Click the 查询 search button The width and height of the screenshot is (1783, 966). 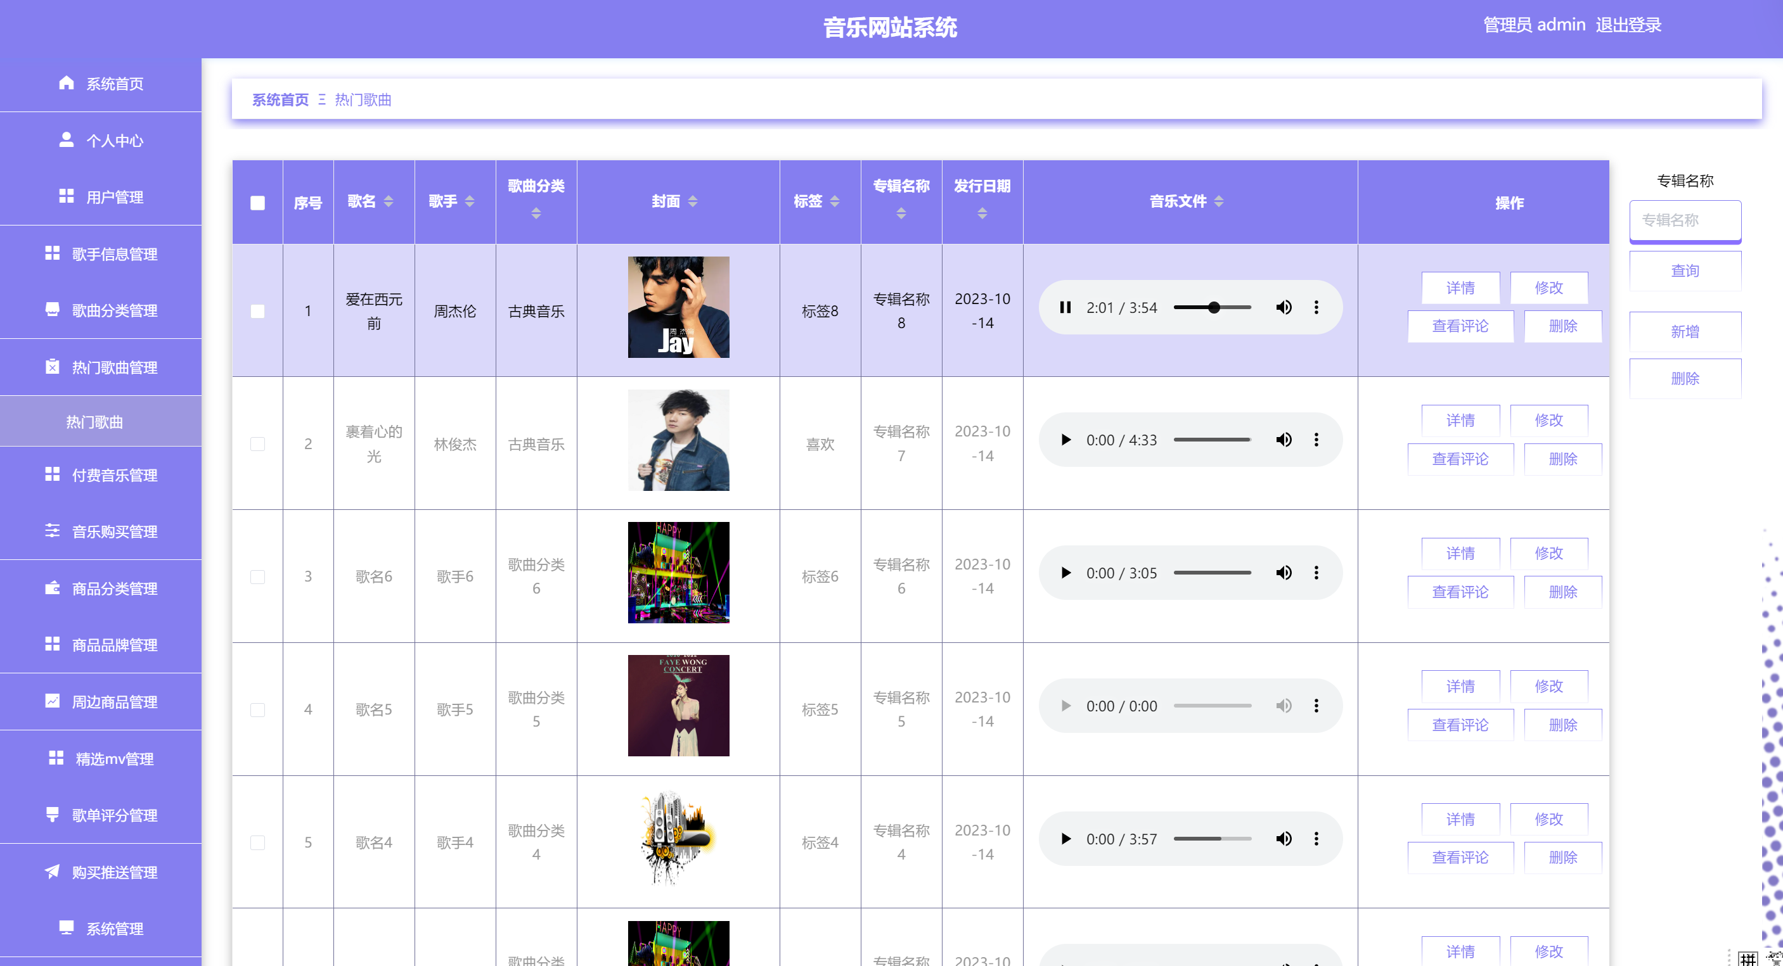1685,270
